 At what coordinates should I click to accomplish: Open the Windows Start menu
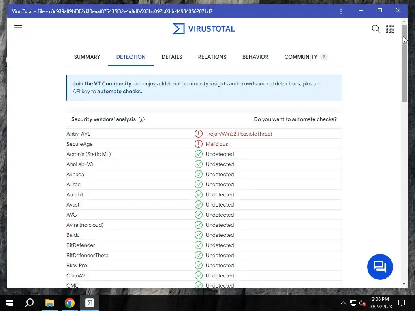click(x=10, y=303)
